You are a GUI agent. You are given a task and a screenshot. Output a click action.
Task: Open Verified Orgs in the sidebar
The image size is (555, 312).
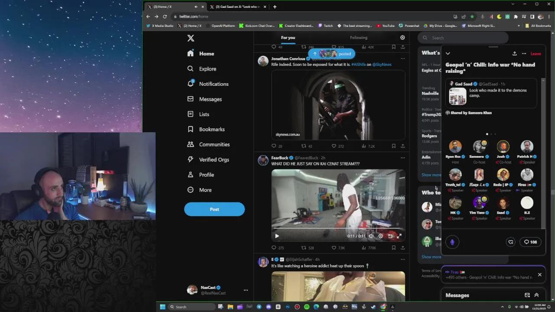click(208, 160)
